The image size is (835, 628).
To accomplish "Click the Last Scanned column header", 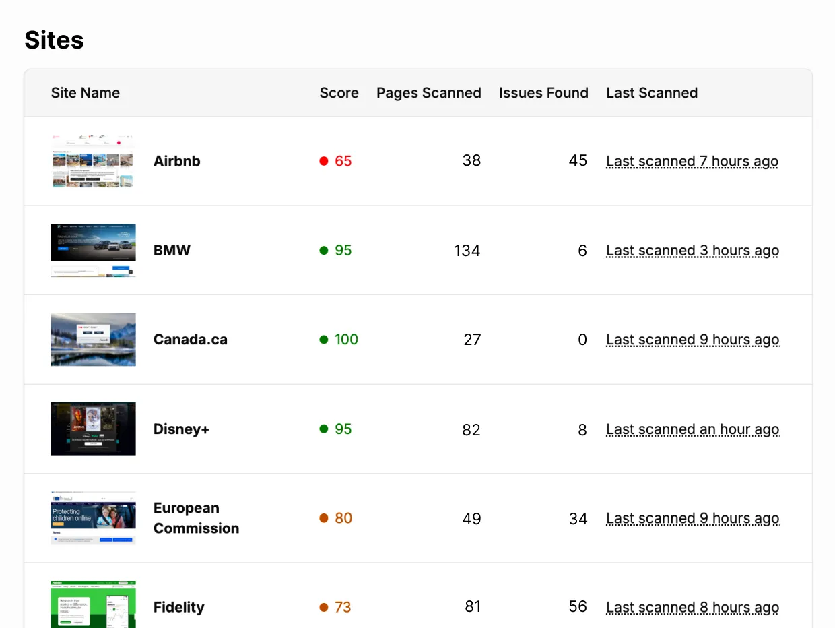I will point(652,93).
